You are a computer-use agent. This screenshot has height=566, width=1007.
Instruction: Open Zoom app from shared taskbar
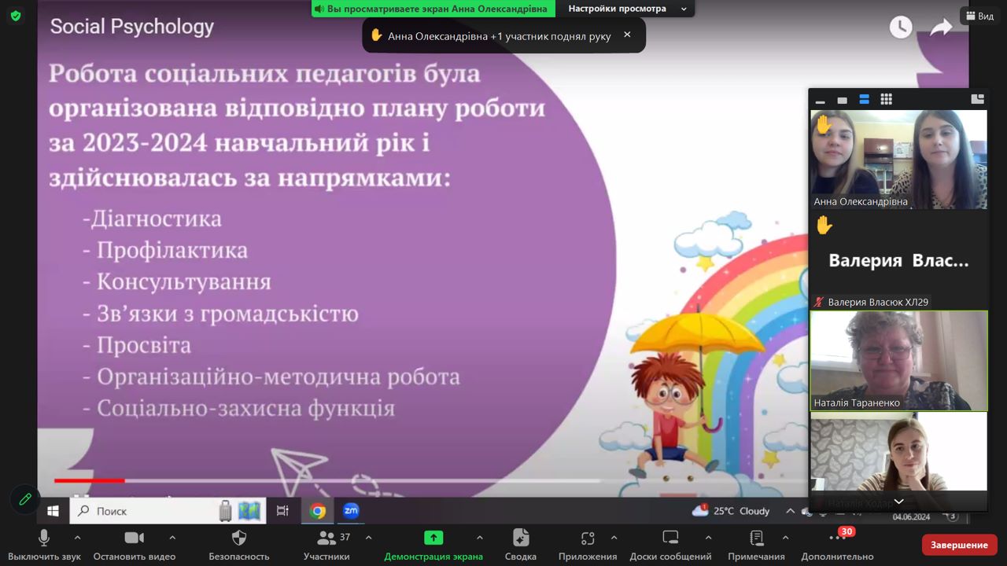(351, 511)
